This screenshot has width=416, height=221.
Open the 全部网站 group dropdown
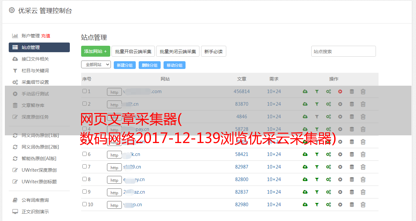coord(96,64)
